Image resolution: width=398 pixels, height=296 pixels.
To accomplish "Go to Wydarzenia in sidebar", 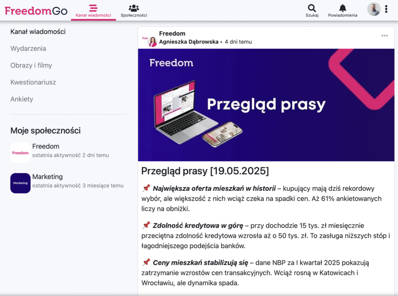I will click(x=28, y=49).
